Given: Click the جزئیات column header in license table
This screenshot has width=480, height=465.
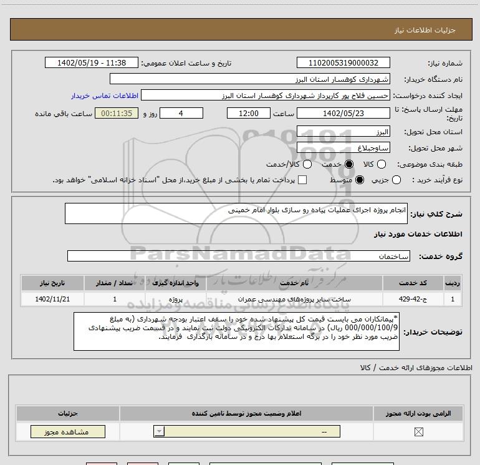Looking at the screenshot, I should click(x=68, y=413).
